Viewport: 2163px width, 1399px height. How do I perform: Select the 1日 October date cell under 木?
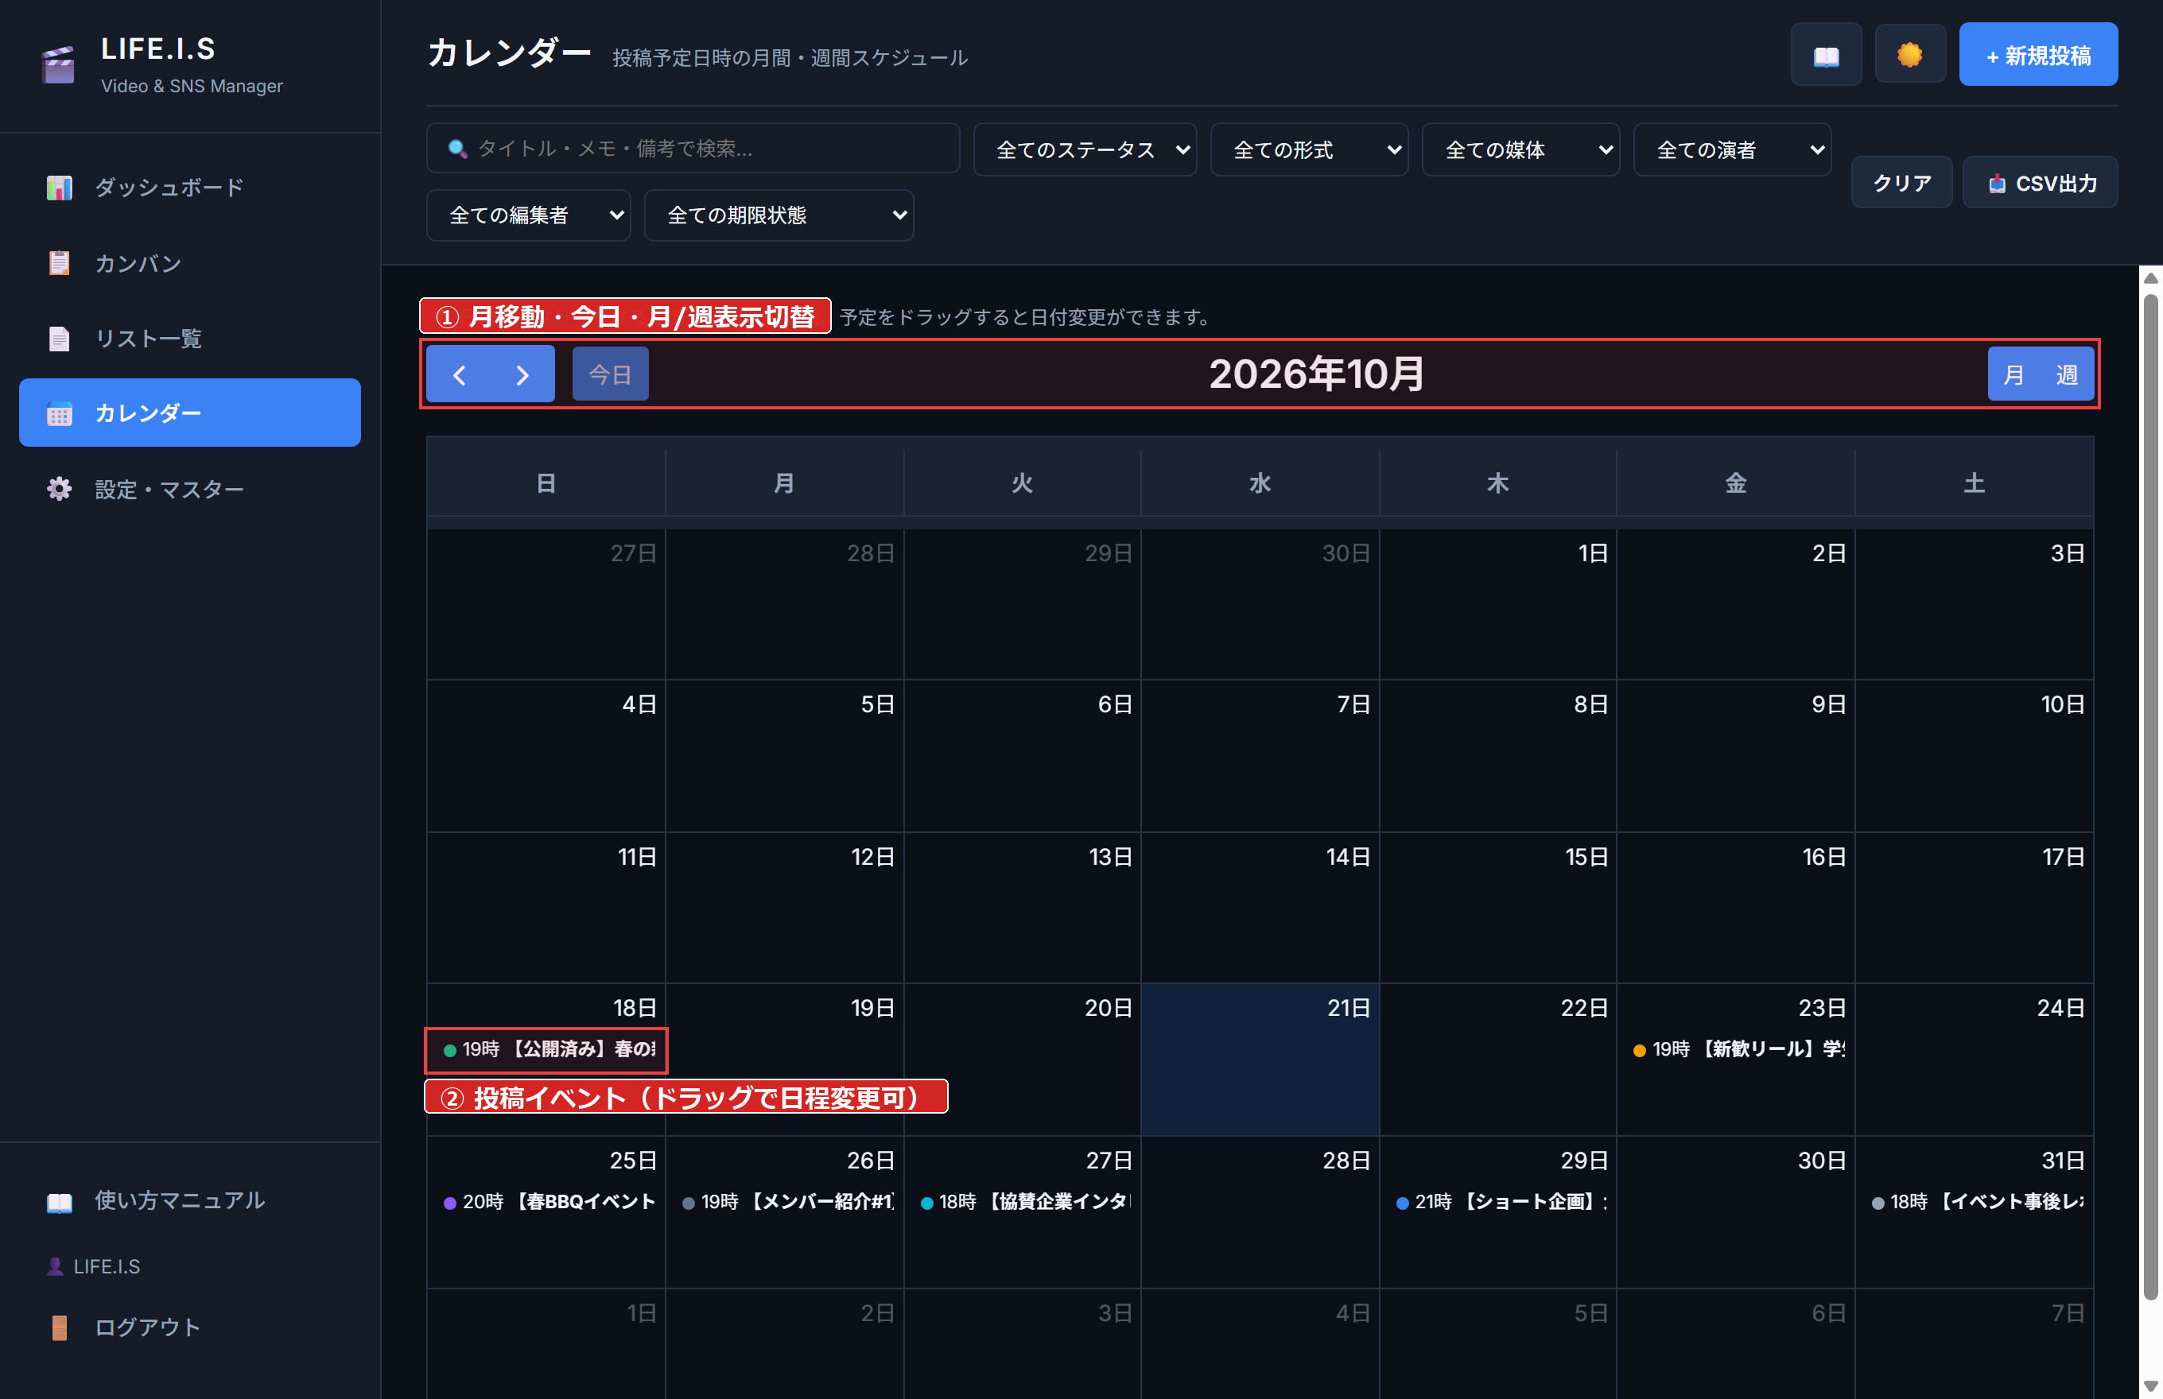pos(1497,604)
